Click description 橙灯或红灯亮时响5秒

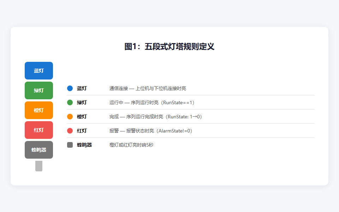(131, 145)
